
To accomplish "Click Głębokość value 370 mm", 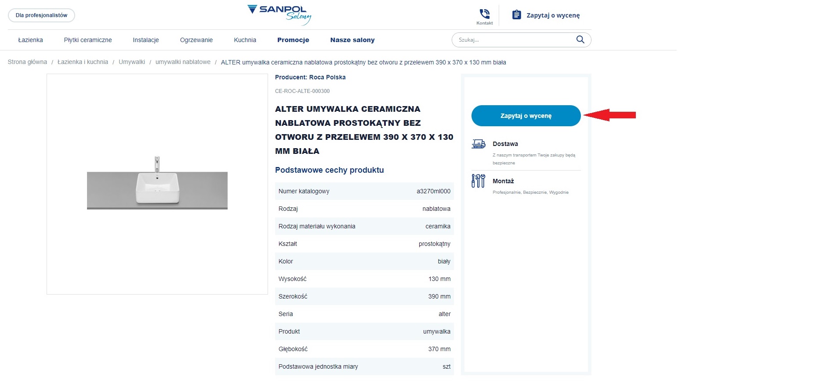I will [439, 349].
